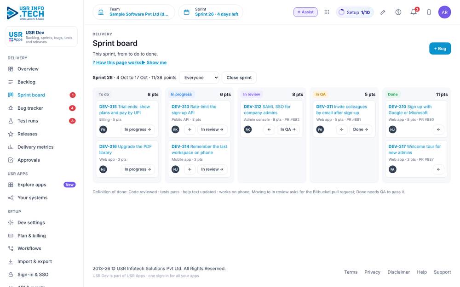Open the apps grid launcher icon
This screenshot has width=460, height=287.
pos(327,12)
